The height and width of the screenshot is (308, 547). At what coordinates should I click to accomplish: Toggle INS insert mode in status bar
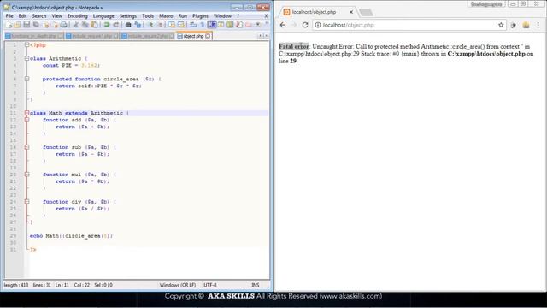pos(256,285)
